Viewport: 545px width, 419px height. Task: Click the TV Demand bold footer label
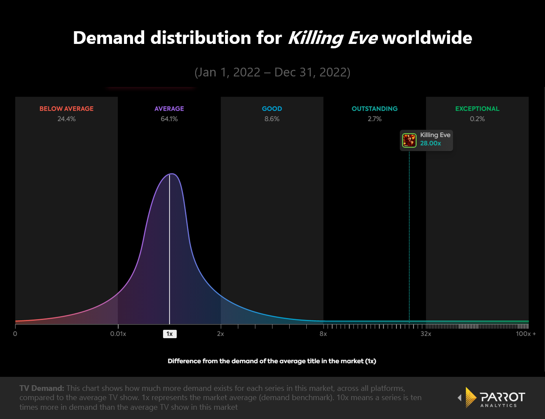[x=42, y=388]
